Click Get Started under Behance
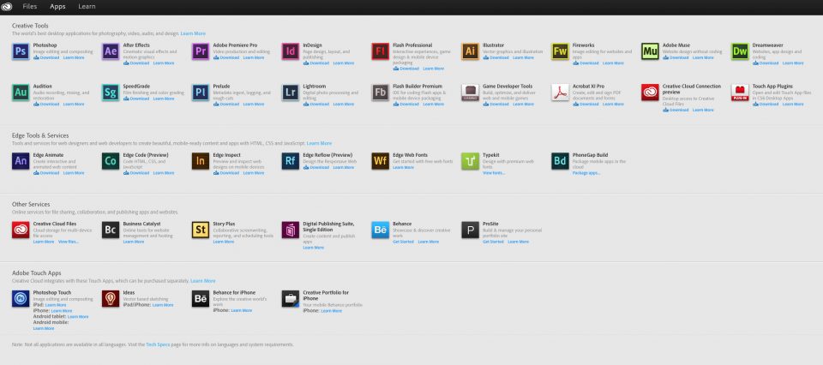This screenshot has height=365, width=823. coord(403,242)
